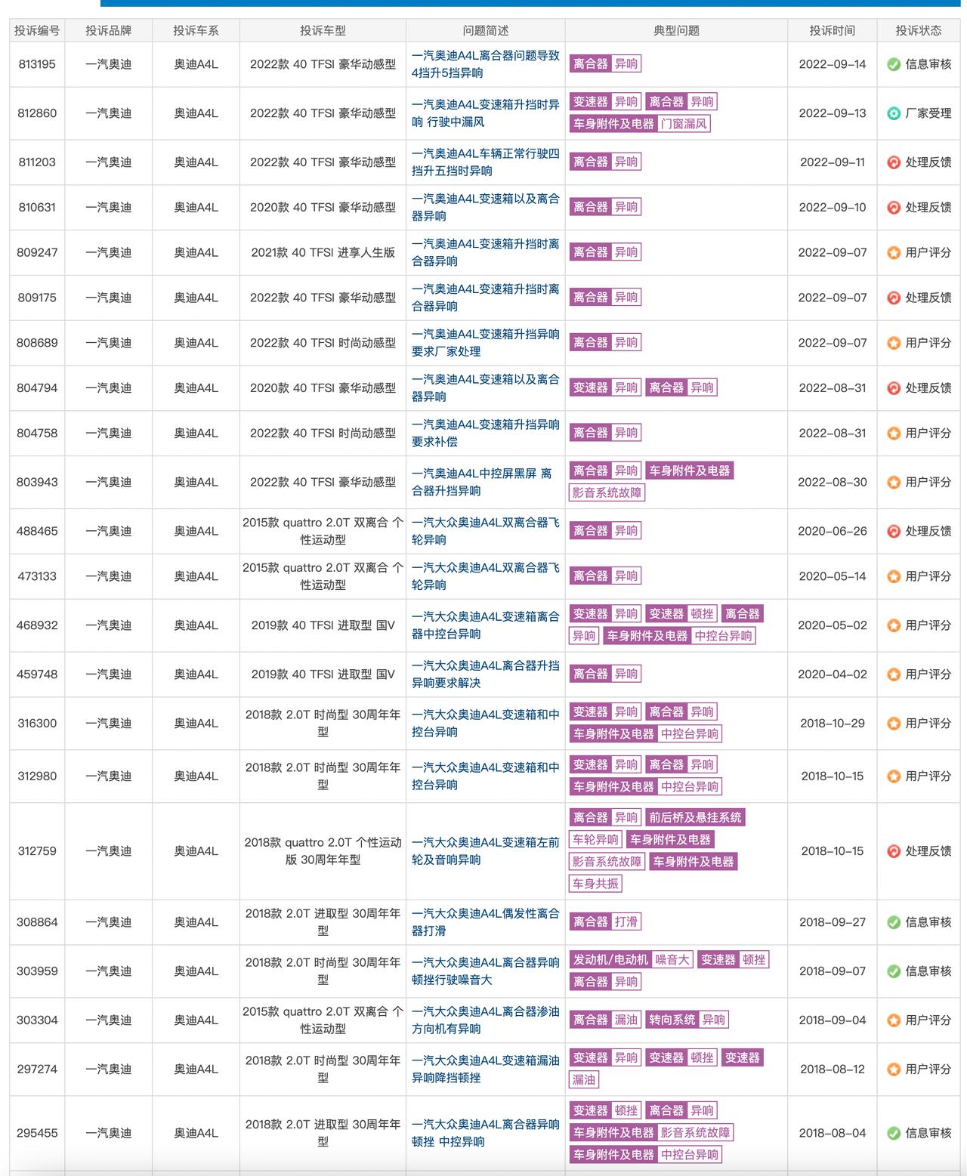
Task: Click the 处理反馈 status icon in row 811203
Action: click(894, 162)
